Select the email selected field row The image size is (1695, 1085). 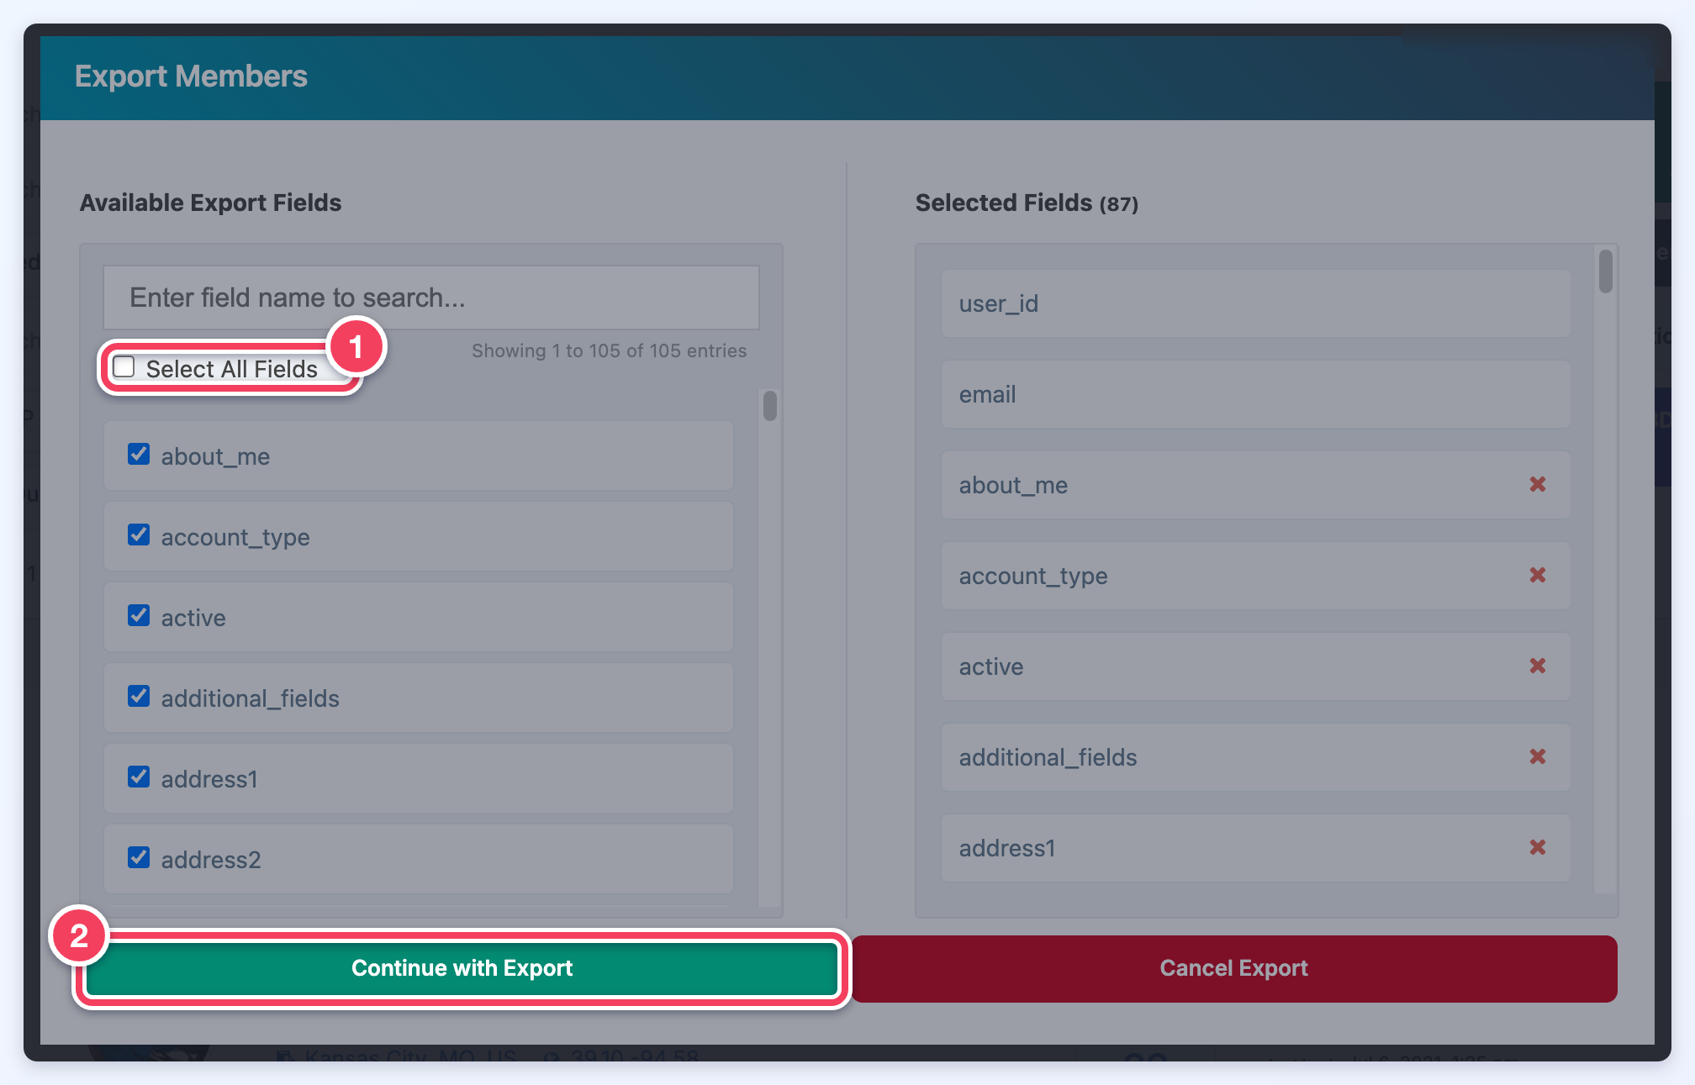click(1255, 394)
